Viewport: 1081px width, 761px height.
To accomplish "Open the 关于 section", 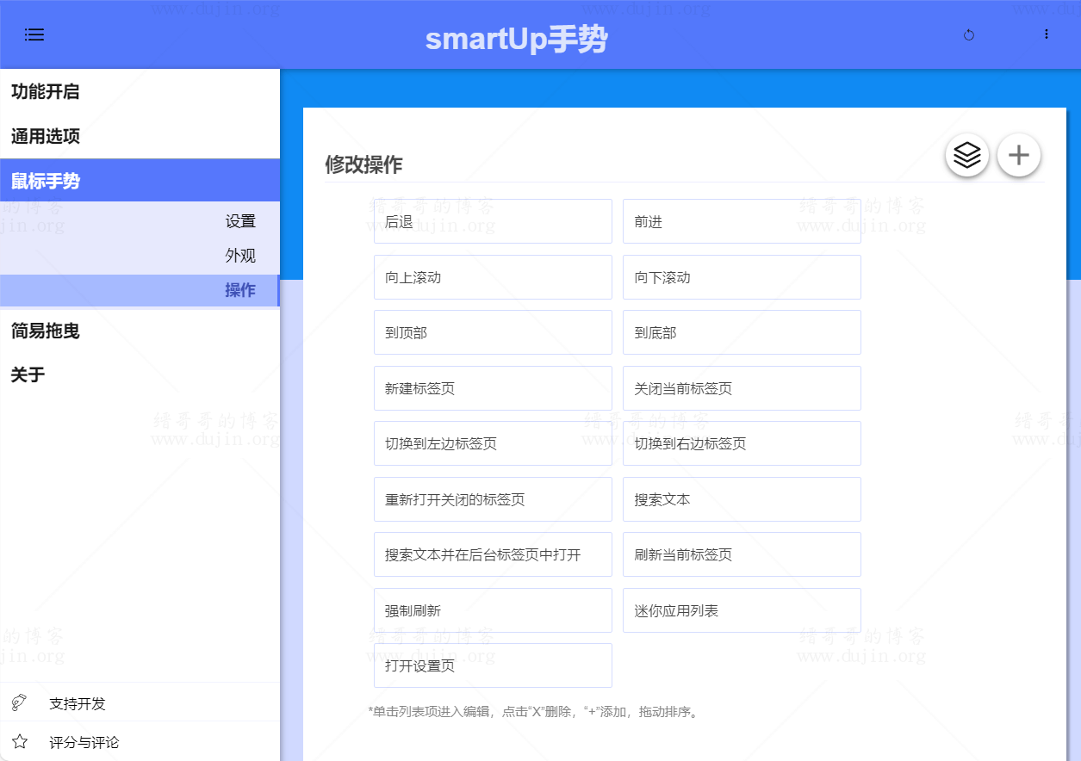I will (x=140, y=374).
